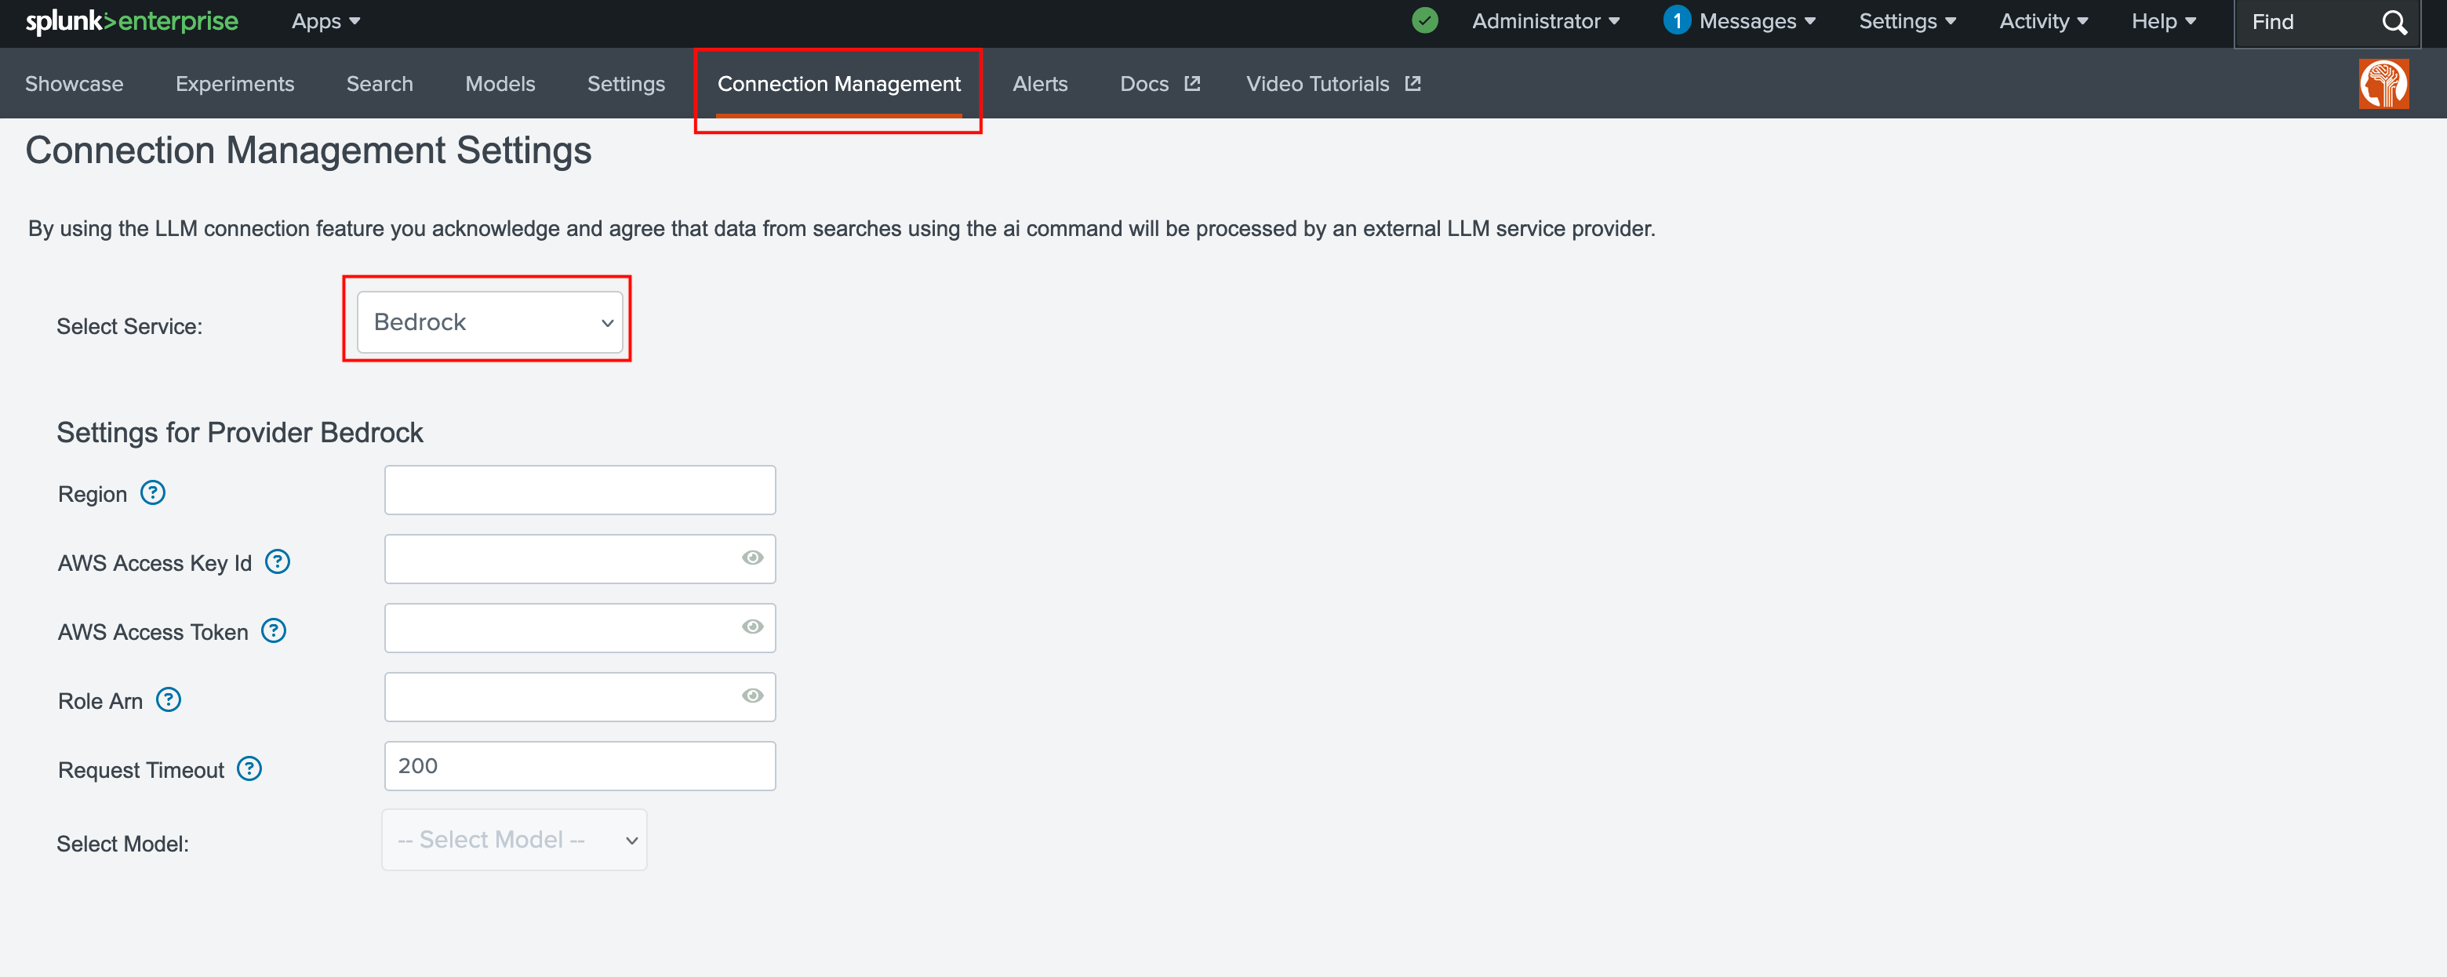2447x977 pixels.
Task: Open the Messages notification menu
Action: 1740,21
